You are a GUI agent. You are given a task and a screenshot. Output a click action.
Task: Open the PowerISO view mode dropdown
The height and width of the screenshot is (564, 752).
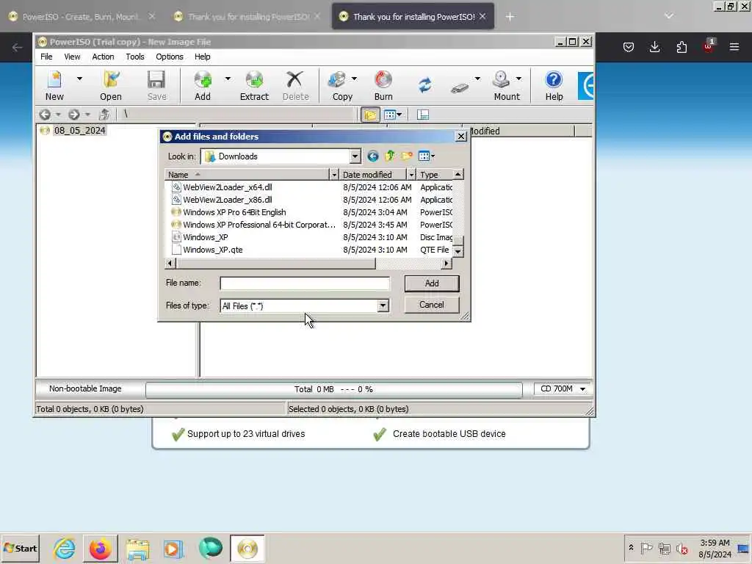coord(393,115)
